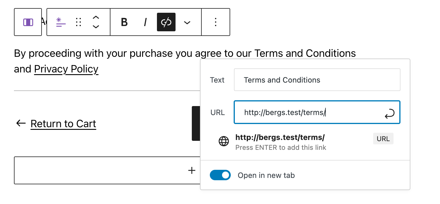The width and height of the screenshot is (440, 204).
Task: Click the globe icon beside the suggested URL
Action: 223,141
